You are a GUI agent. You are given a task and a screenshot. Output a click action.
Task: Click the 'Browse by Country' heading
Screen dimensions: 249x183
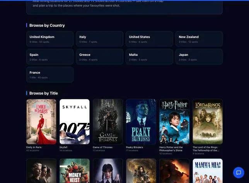(47, 25)
